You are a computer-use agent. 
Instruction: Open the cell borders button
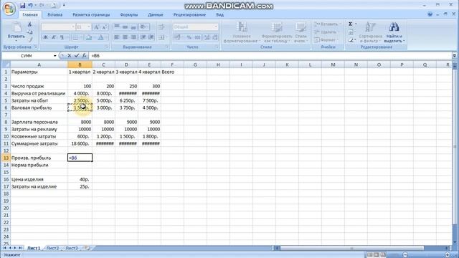click(75, 37)
